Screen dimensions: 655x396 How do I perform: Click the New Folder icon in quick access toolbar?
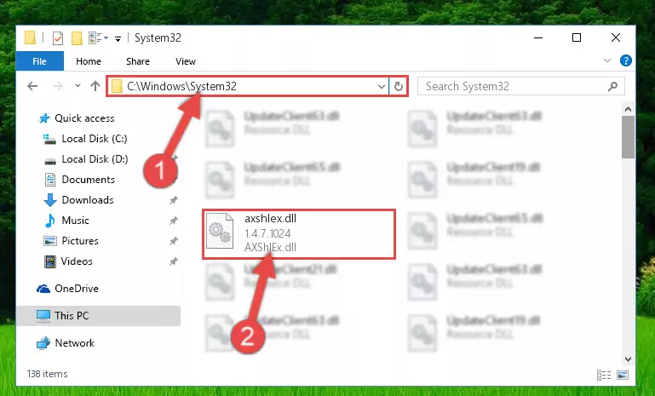click(77, 38)
